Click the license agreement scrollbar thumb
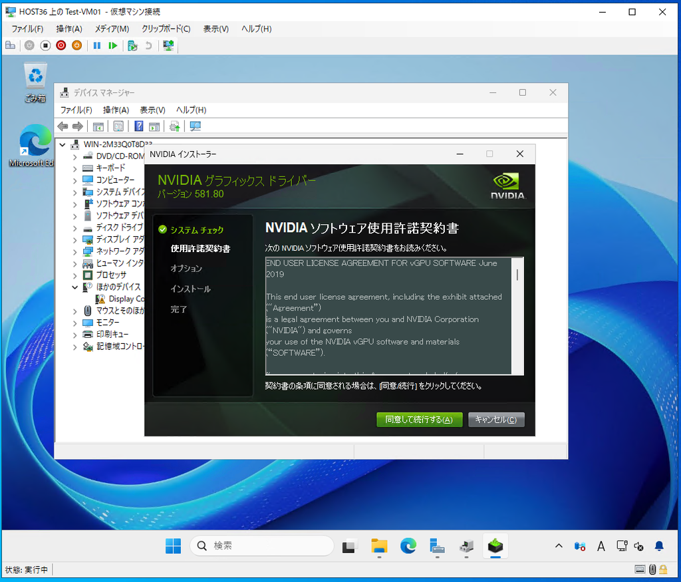 (517, 275)
